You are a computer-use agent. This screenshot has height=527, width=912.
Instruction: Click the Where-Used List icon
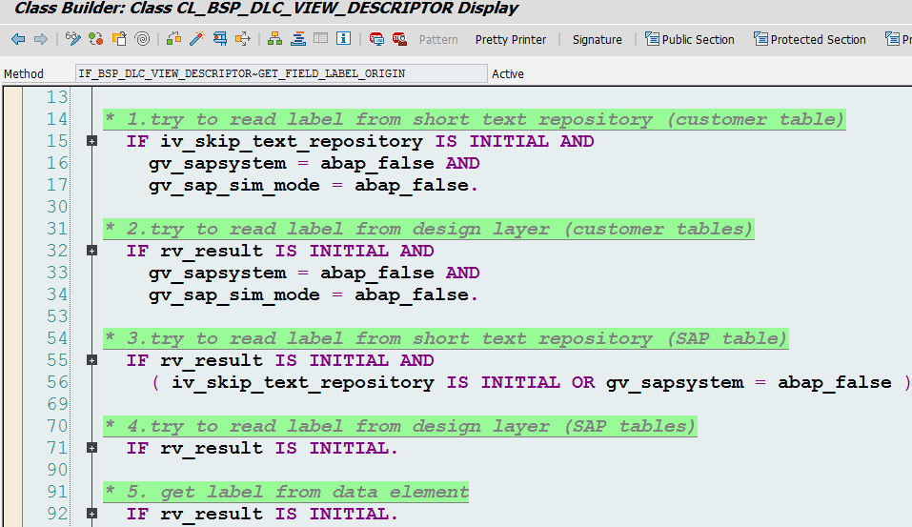coord(243,39)
